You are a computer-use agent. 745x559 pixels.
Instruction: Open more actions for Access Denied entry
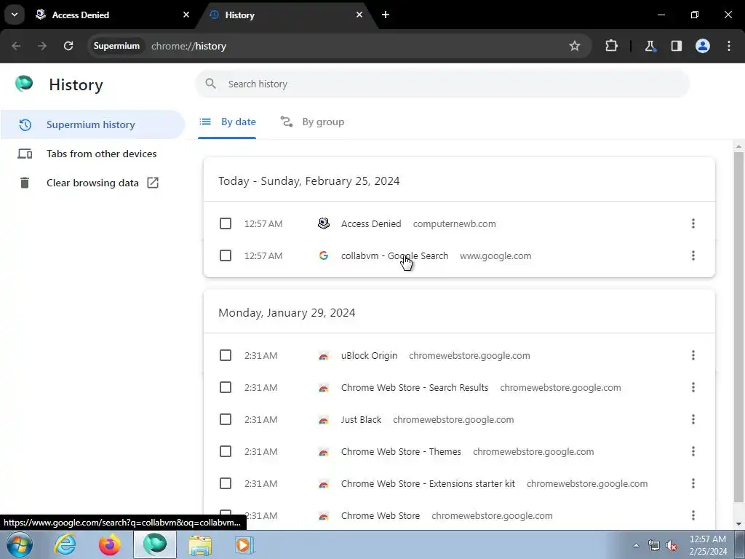693,223
